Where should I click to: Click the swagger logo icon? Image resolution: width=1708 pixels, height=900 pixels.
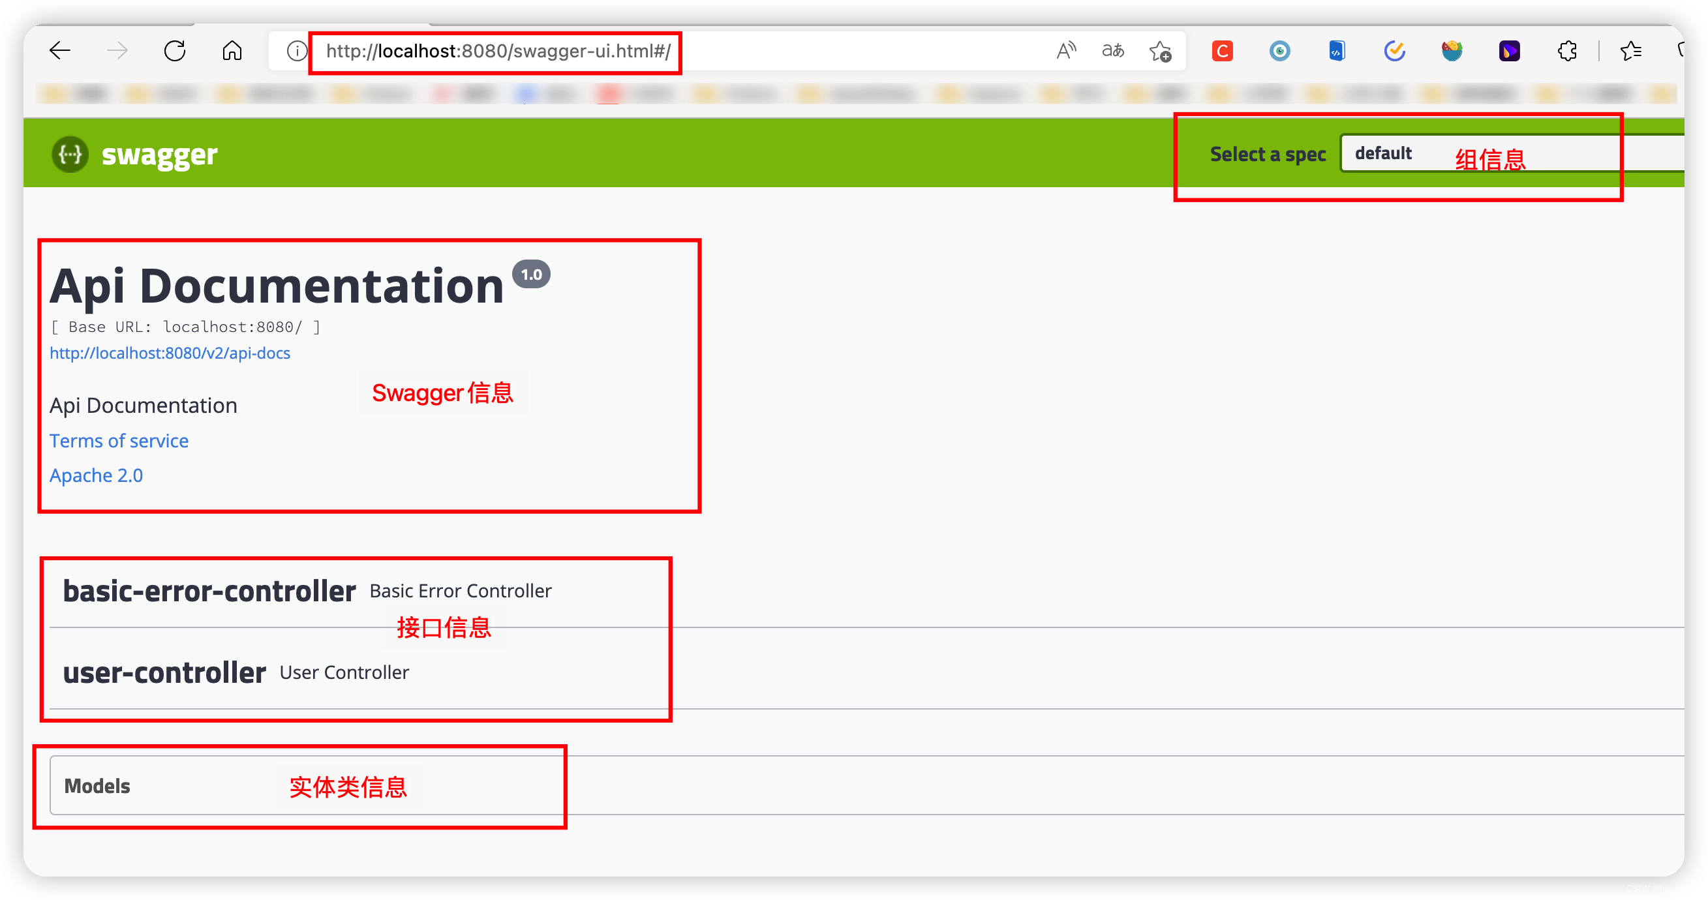point(70,155)
